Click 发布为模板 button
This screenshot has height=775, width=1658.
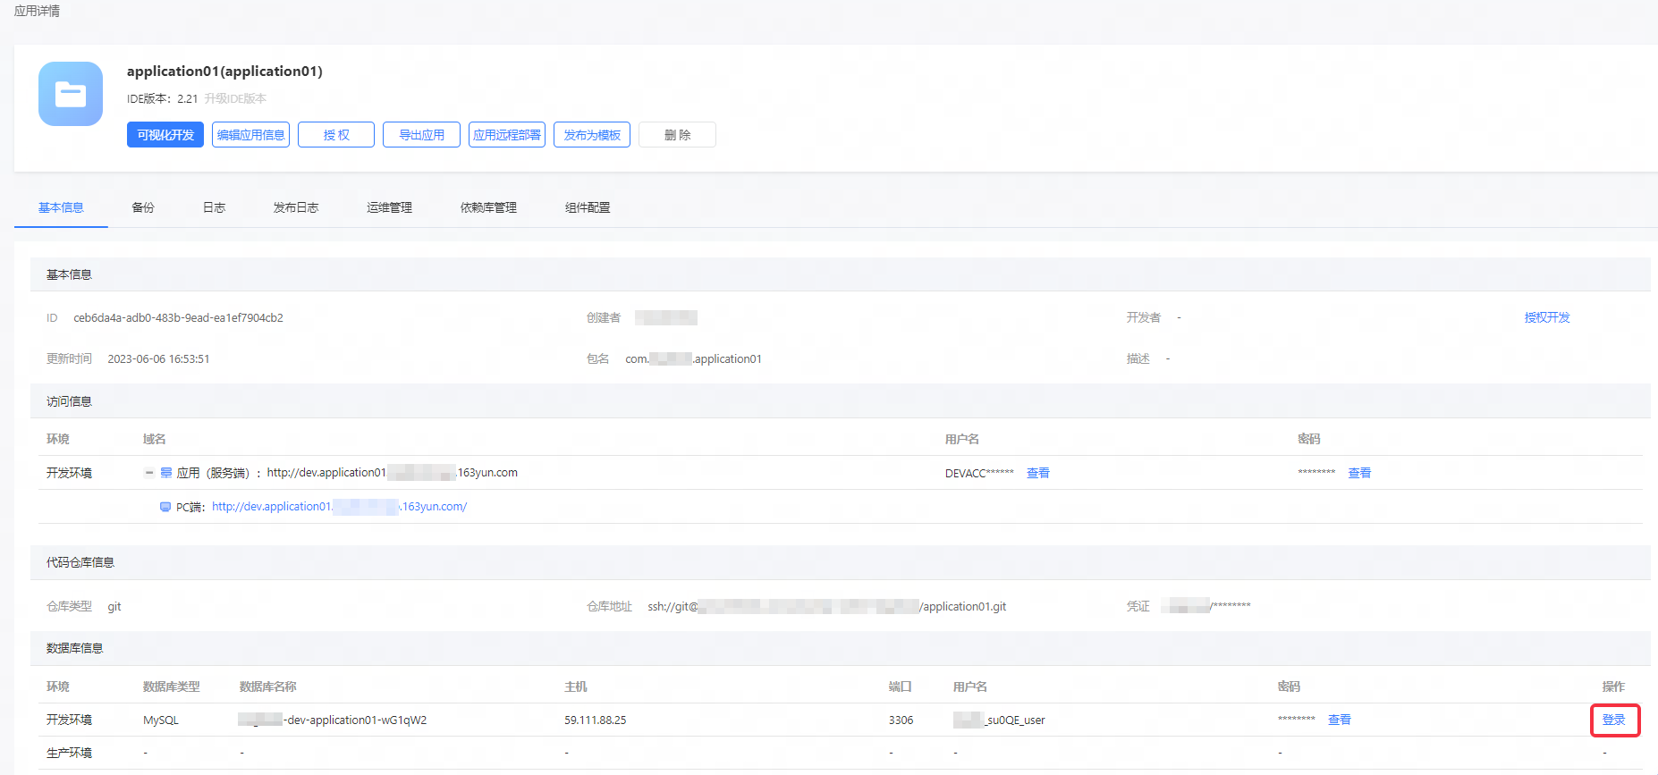[x=592, y=135]
